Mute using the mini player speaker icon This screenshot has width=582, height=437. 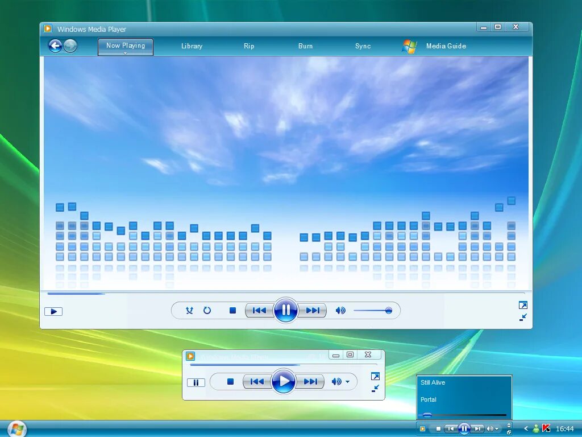coord(336,382)
